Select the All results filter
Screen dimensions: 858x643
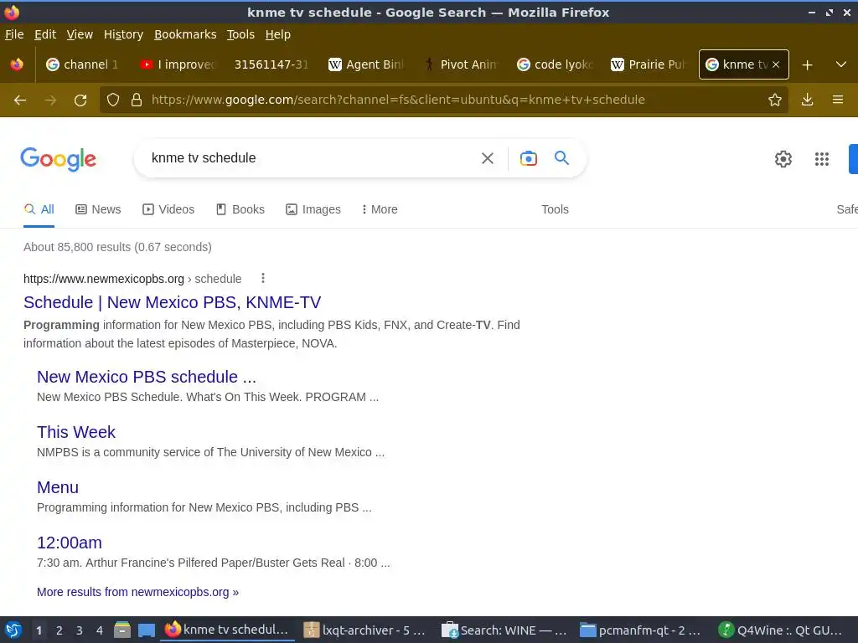point(39,209)
